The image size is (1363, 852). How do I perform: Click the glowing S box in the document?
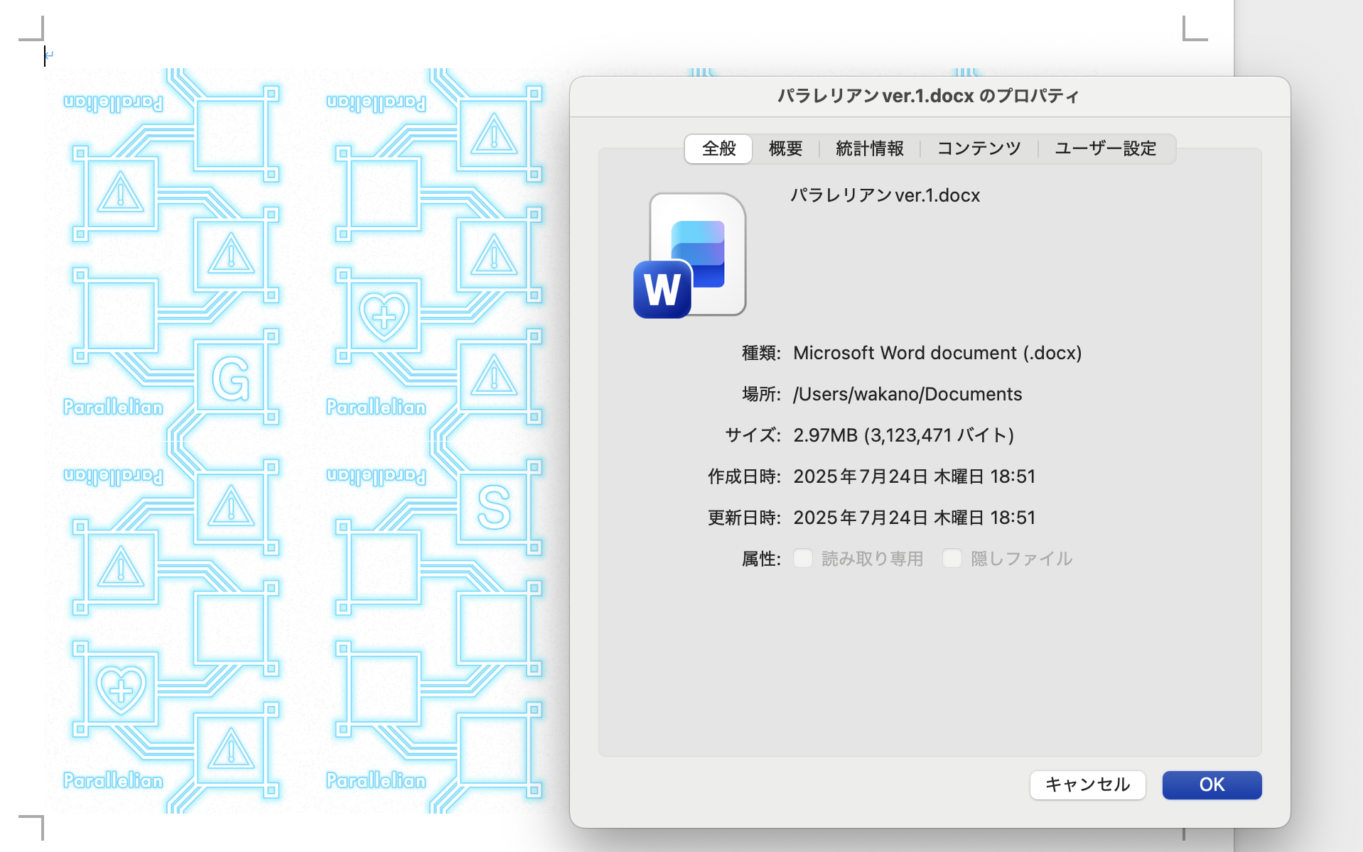point(494,508)
